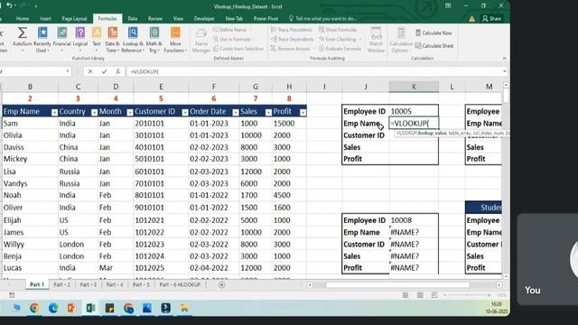Open Sales filter dropdown

[268, 112]
